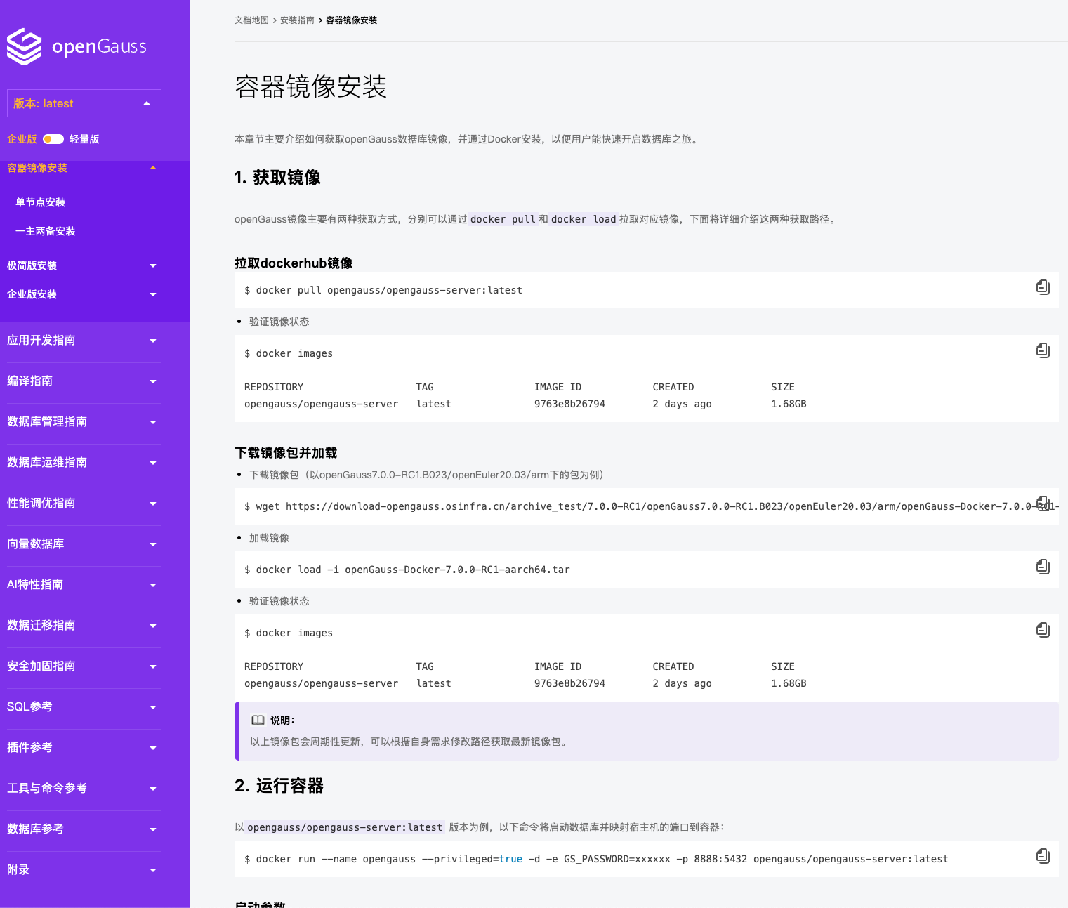Screen dimensions: 1068x908
Task: Click inline code 'docker load'
Action: pos(584,219)
